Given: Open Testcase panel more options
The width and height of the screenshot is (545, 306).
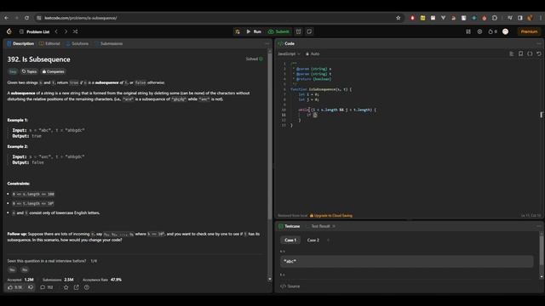Looking at the screenshot, I should coord(539,226).
